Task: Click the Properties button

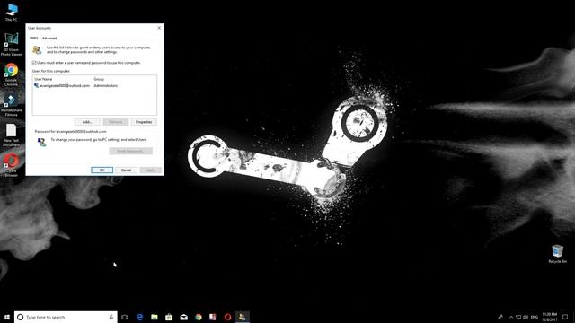Action: (144, 122)
